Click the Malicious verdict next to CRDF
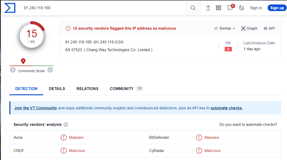 [77, 151]
